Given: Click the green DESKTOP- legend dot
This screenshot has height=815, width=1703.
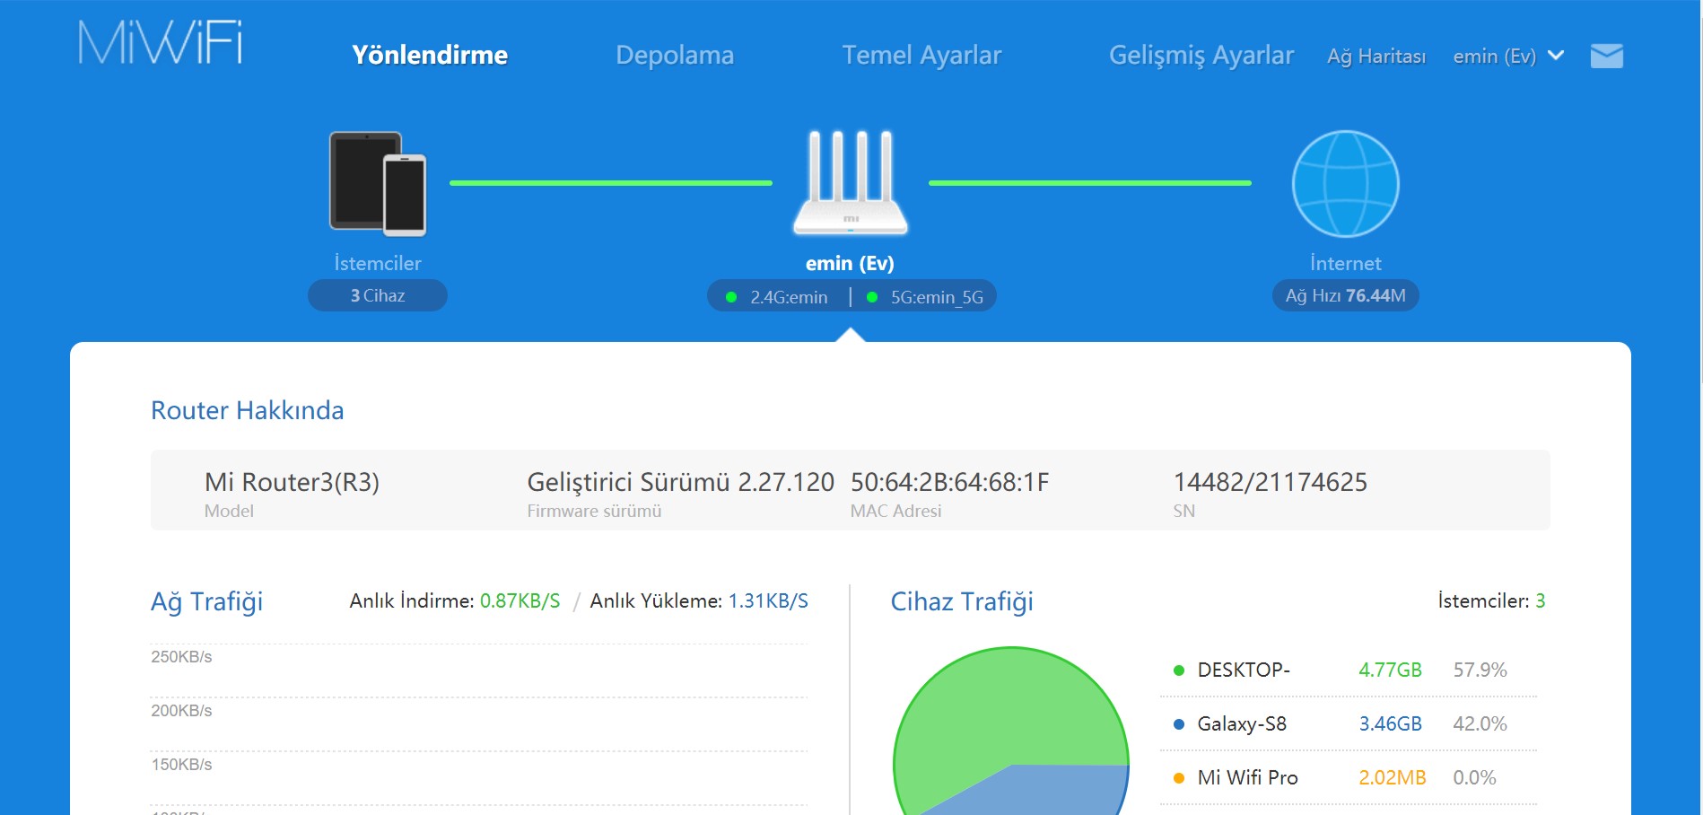Looking at the screenshot, I should [1179, 670].
